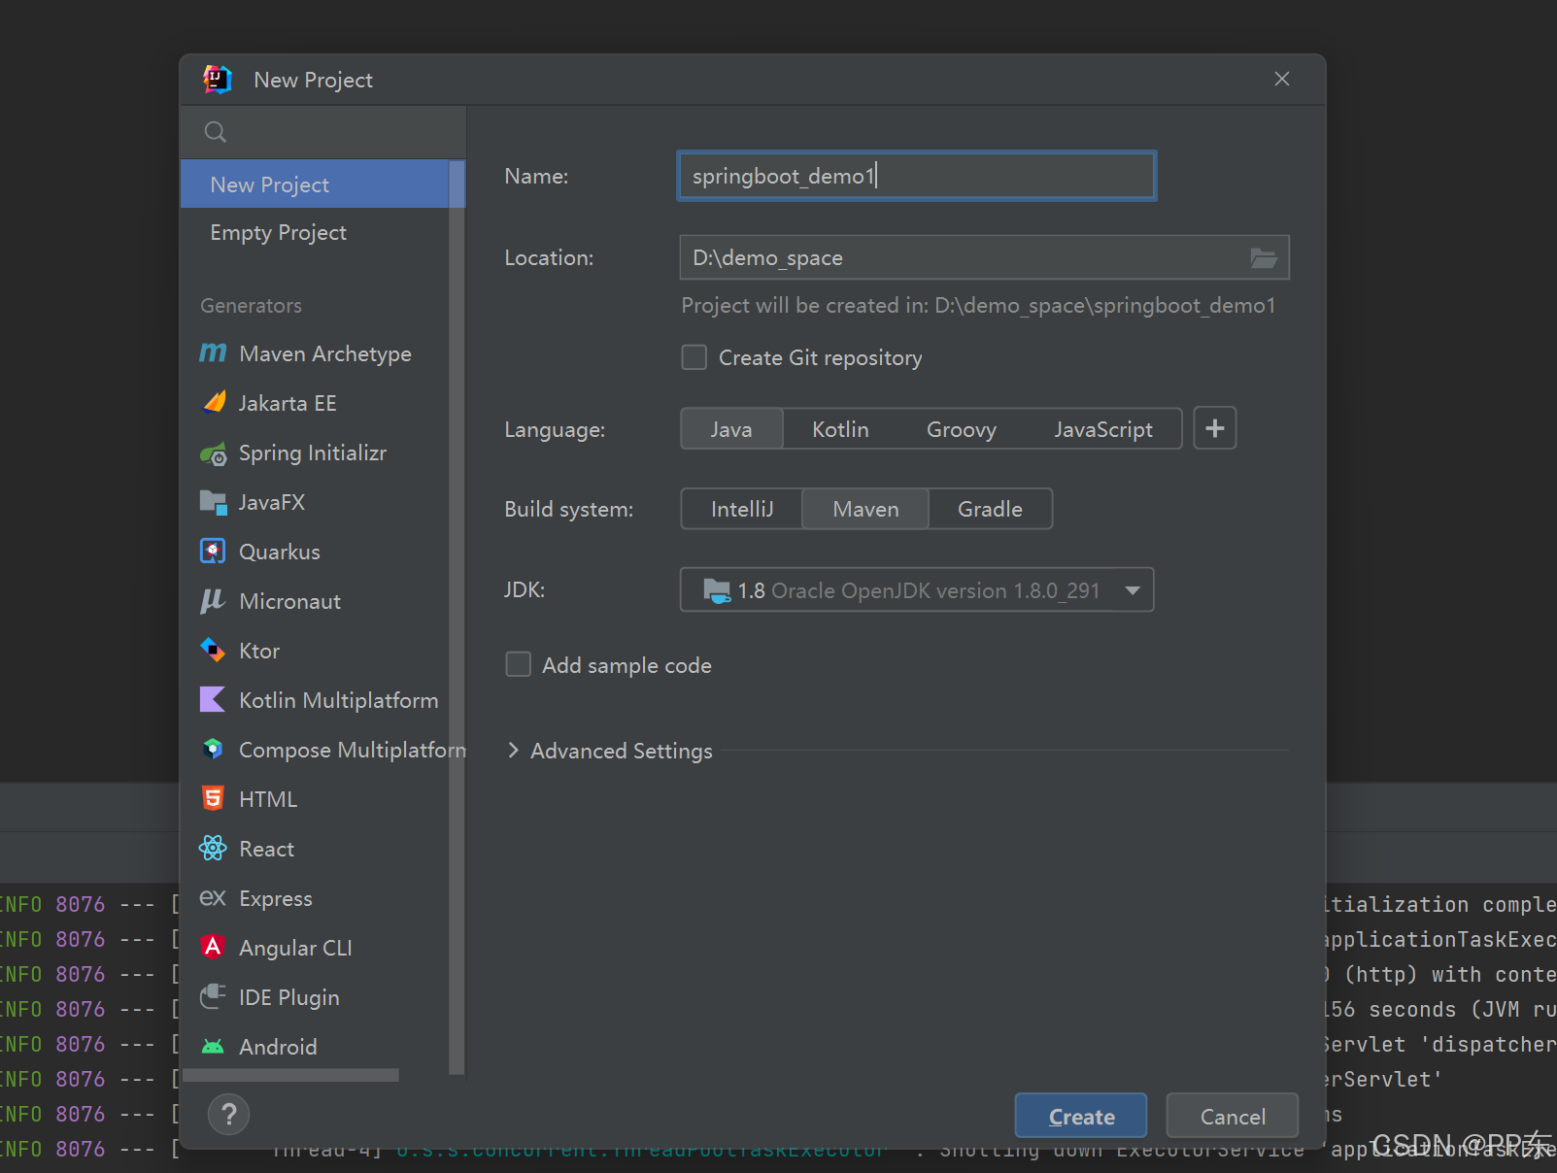
Task: Add another language with plus button
Action: point(1215,428)
